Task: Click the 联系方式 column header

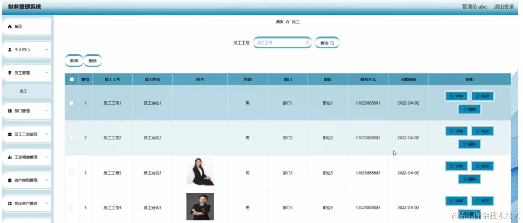Action: click(368, 79)
